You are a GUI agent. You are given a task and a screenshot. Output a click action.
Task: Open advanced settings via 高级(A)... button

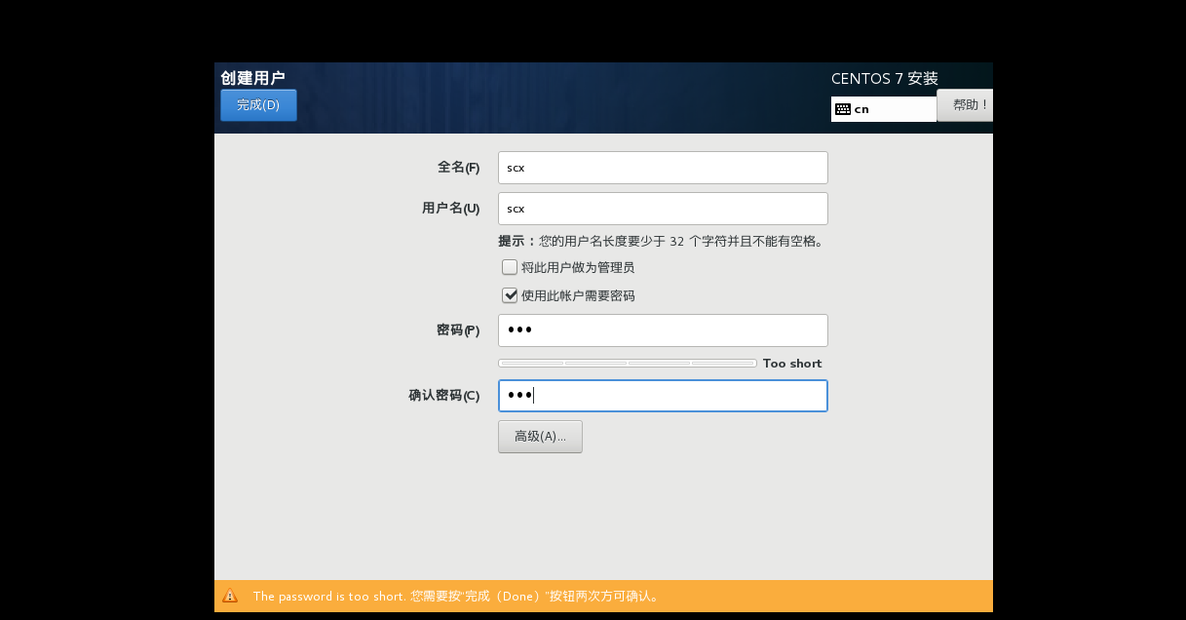[x=540, y=437]
